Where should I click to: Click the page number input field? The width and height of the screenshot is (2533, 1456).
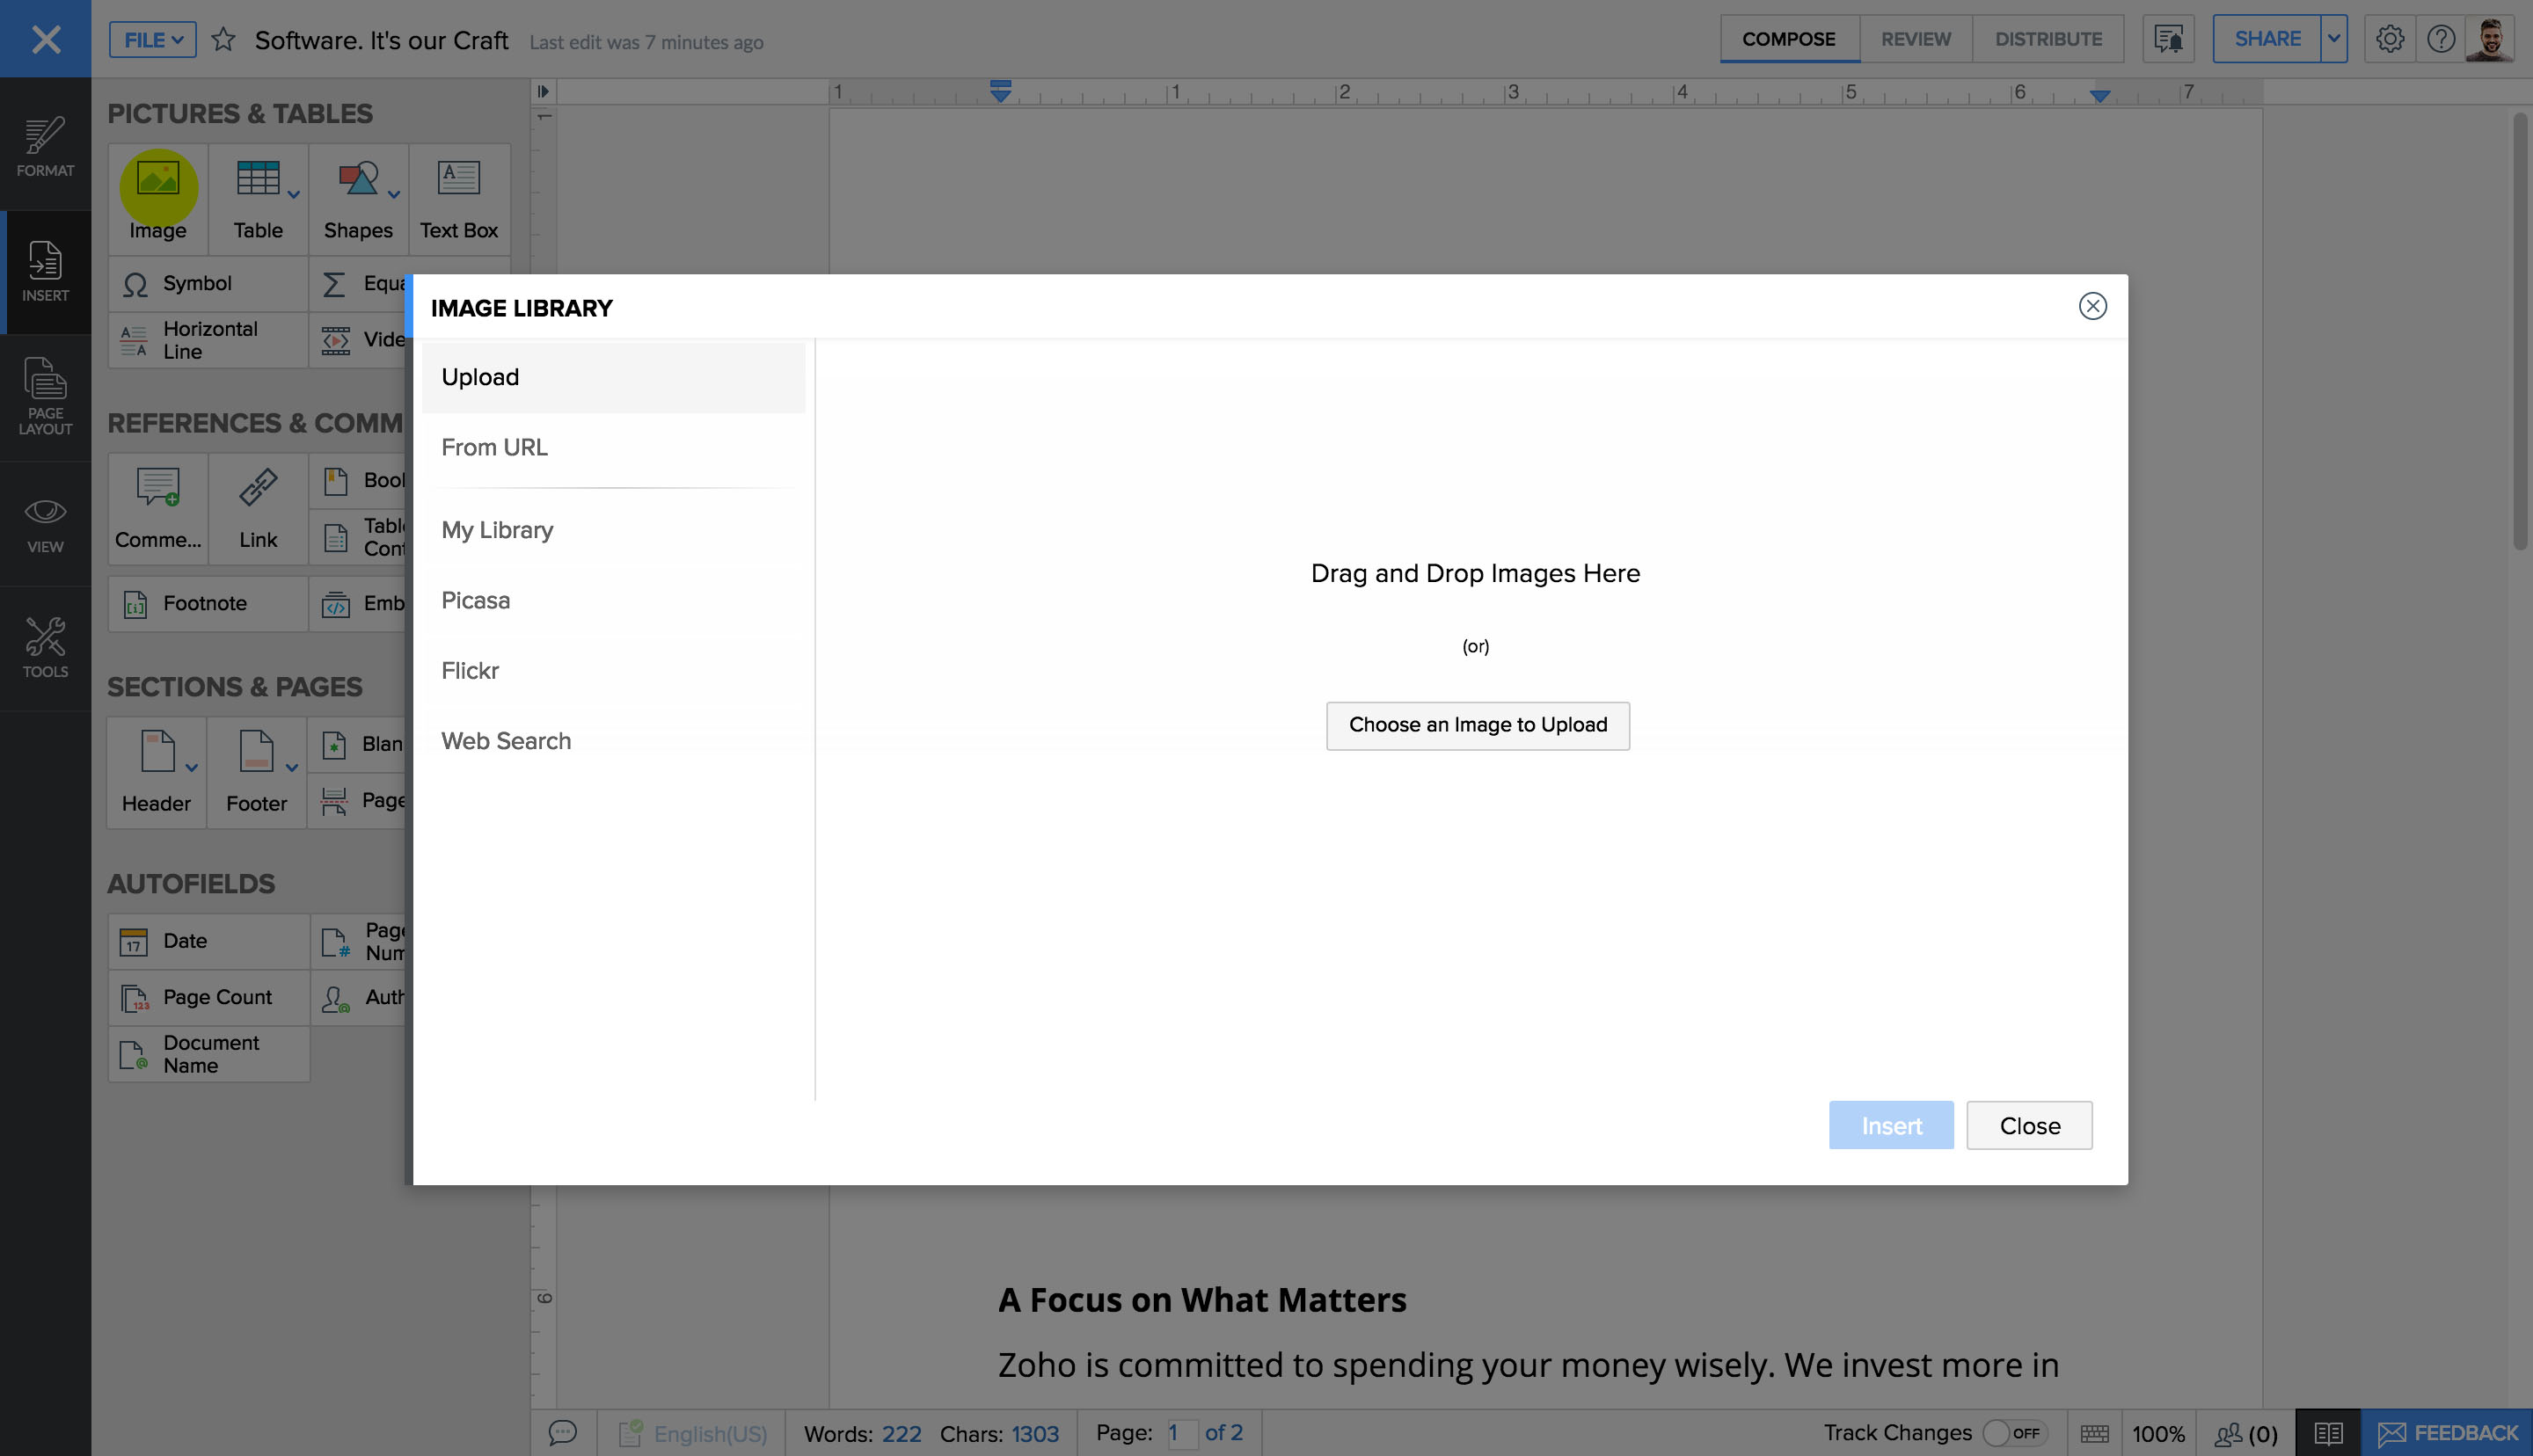(1181, 1433)
